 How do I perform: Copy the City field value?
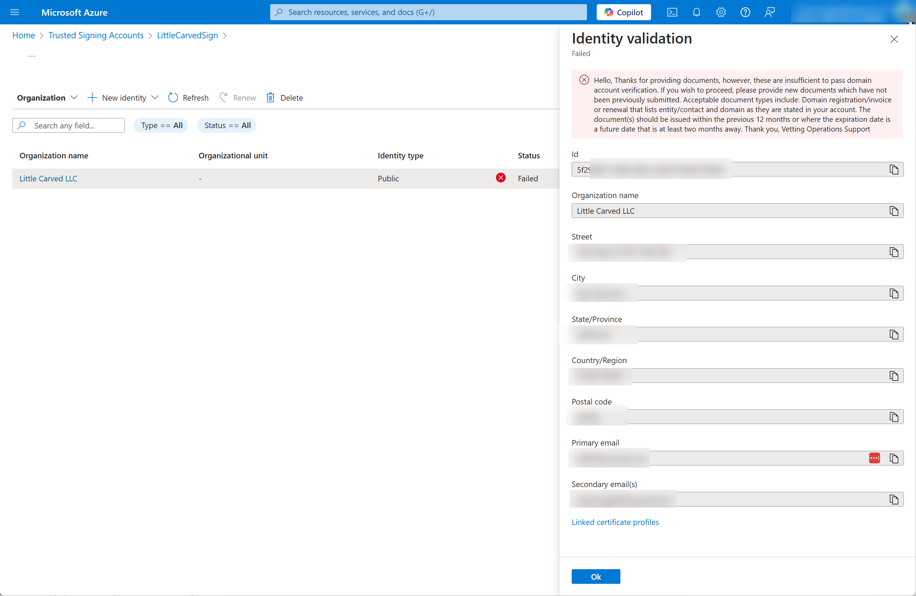click(894, 293)
